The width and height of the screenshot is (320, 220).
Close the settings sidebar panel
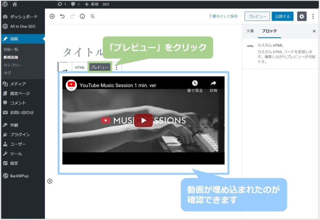point(314,31)
